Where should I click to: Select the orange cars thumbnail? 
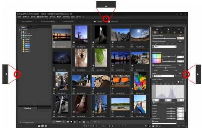[x=120, y=81]
